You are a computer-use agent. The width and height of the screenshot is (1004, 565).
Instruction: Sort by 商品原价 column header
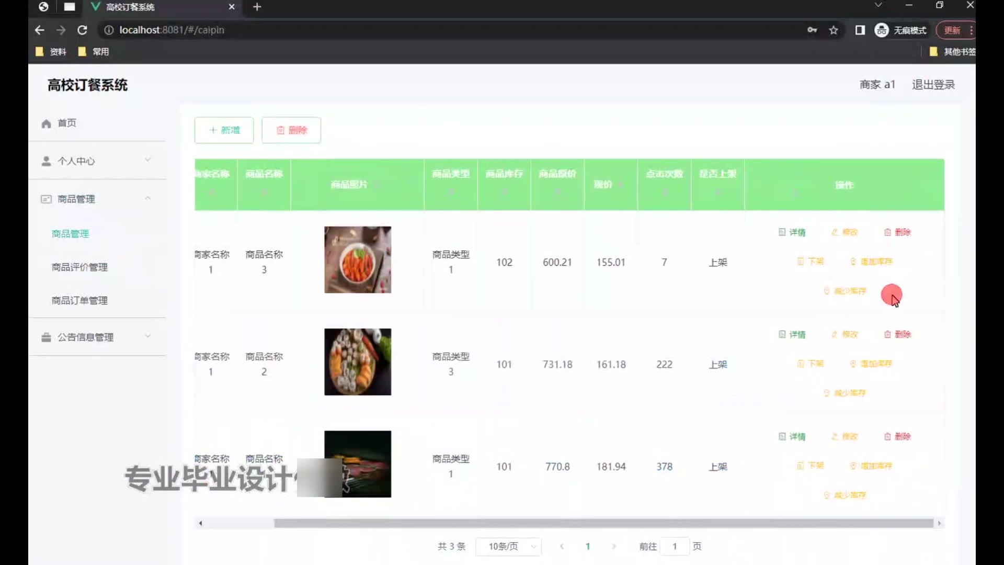pyautogui.click(x=557, y=185)
